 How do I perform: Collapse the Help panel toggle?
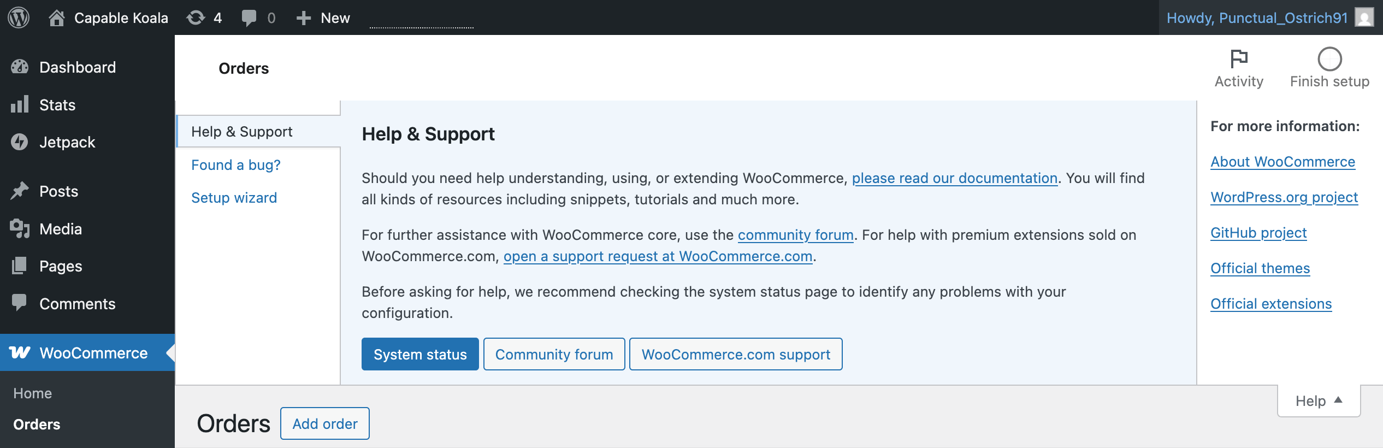[1319, 400]
